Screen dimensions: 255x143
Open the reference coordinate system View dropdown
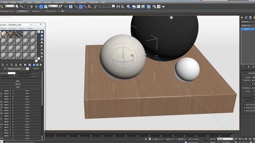53,6
